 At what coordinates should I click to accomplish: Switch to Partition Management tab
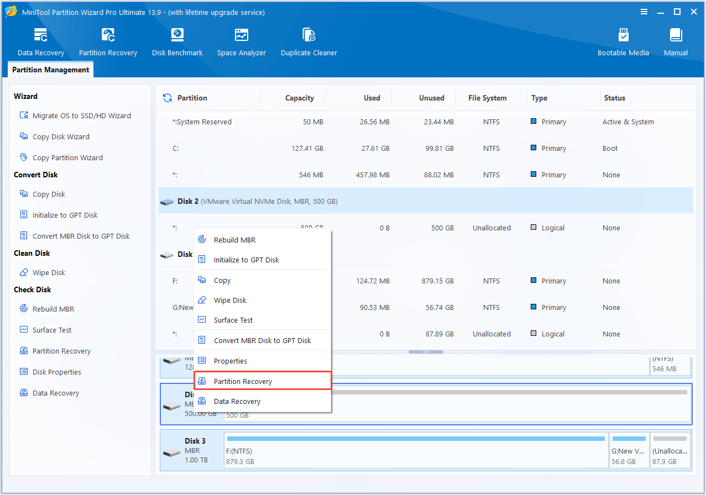coord(50,70)
